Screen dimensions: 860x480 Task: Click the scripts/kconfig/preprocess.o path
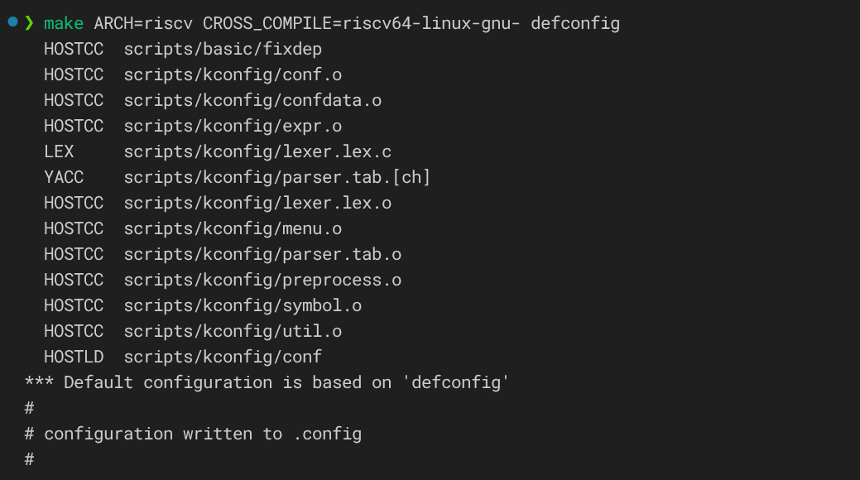(262, 280)
